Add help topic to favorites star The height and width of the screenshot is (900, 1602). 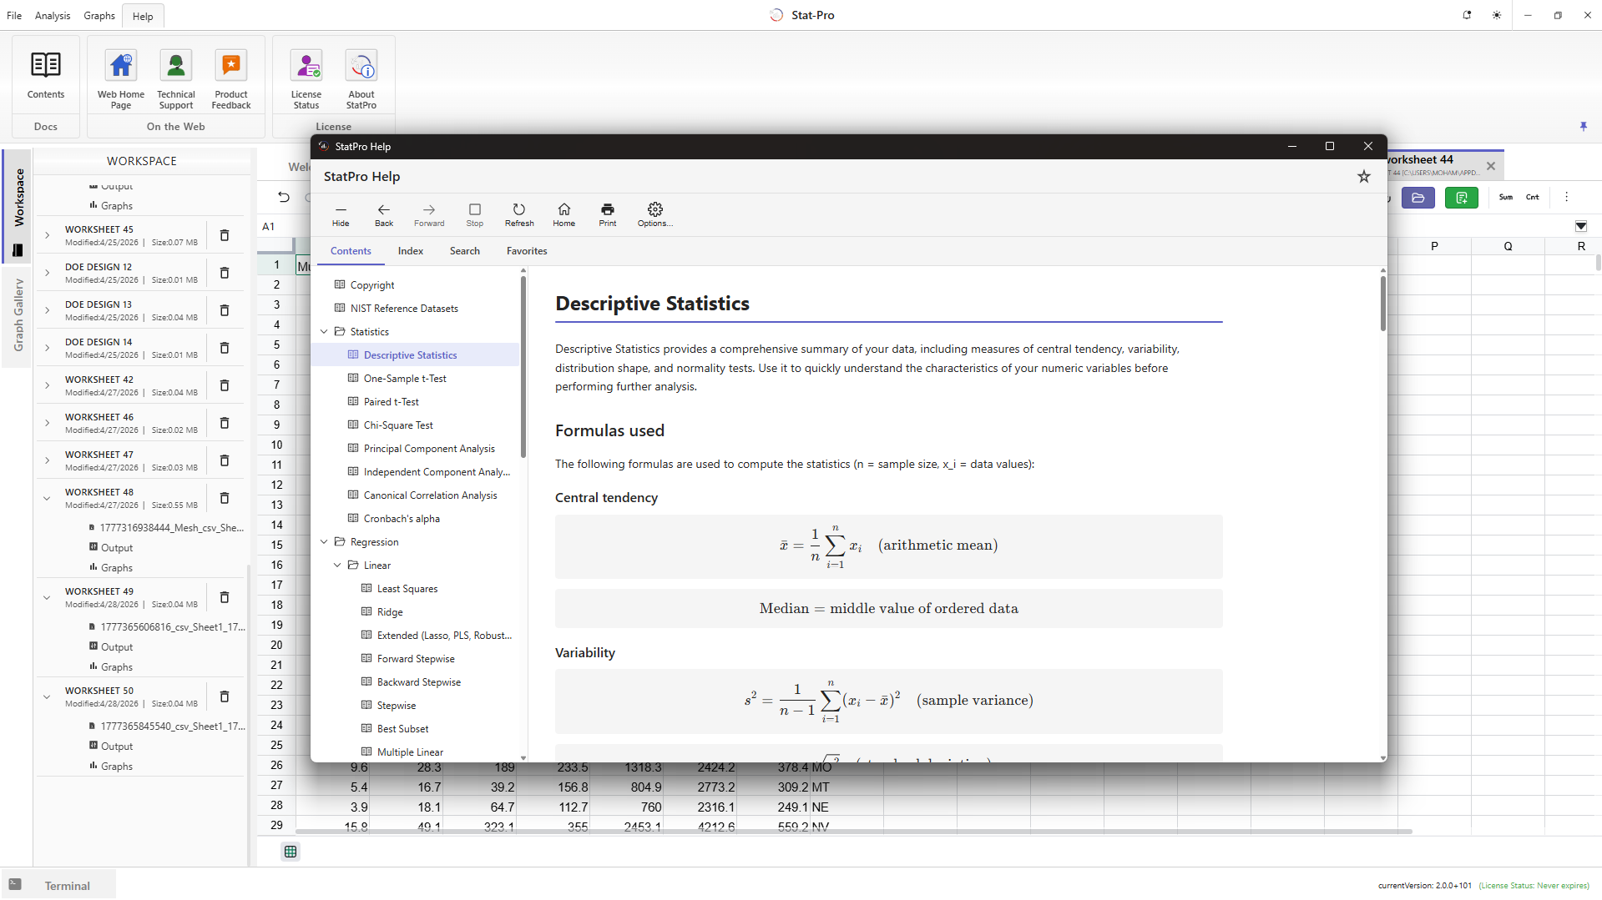[1364, 177]
